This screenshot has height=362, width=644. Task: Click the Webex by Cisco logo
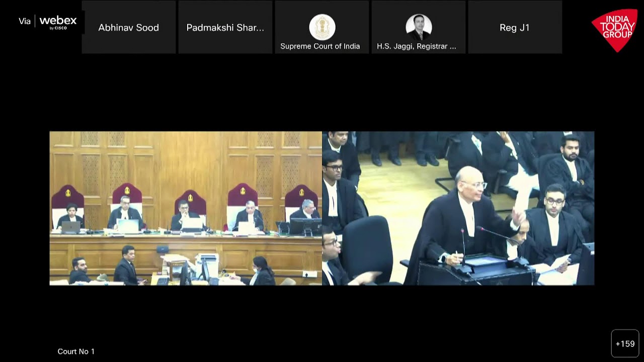tap(58, 22)
